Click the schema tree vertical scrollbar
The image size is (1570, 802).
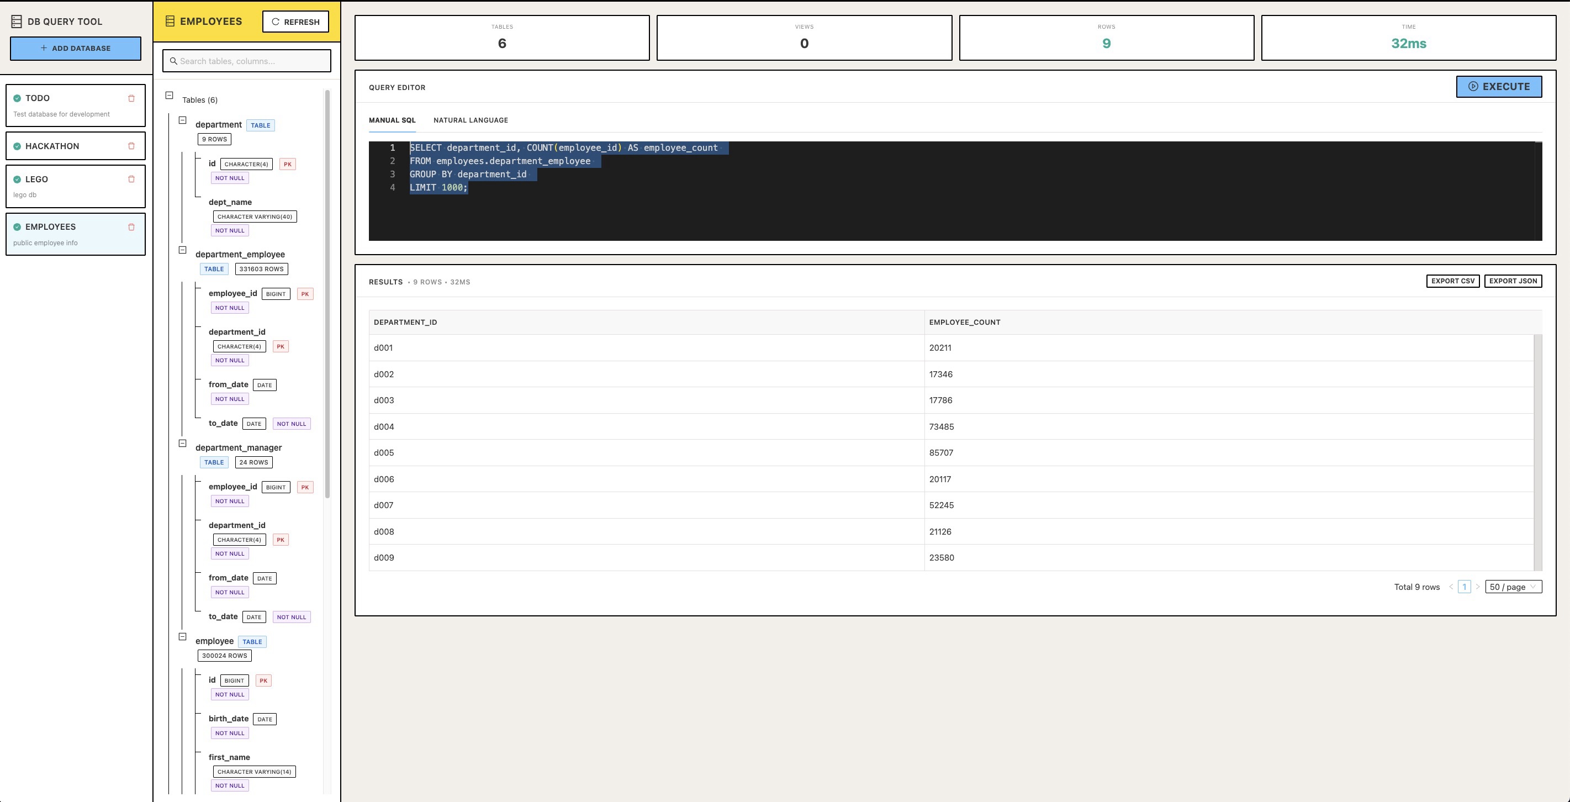click(327, 293)
